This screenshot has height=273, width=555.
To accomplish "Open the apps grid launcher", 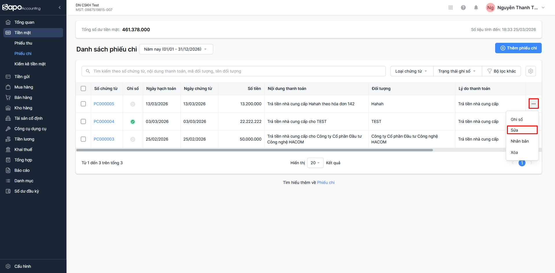I will (x=450, y=8).
